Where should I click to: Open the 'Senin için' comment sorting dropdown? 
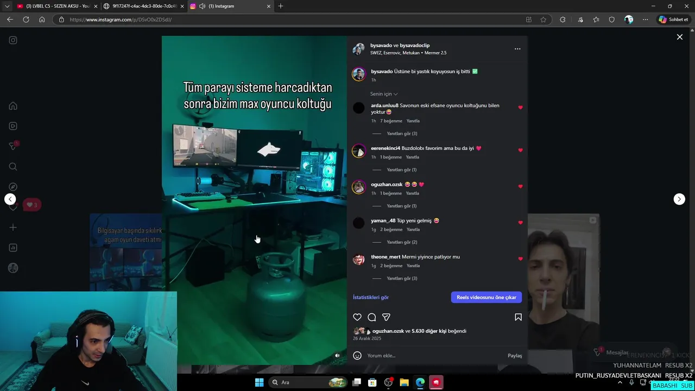(x=384, y=94)
